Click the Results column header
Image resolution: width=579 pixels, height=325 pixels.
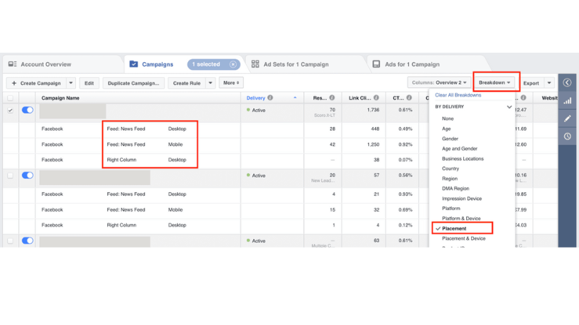click(320, 98)
